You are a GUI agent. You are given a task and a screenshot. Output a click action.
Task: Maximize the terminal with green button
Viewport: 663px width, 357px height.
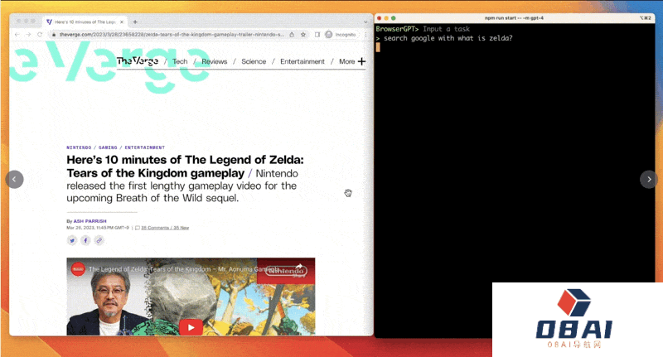(x=393, y=18)
